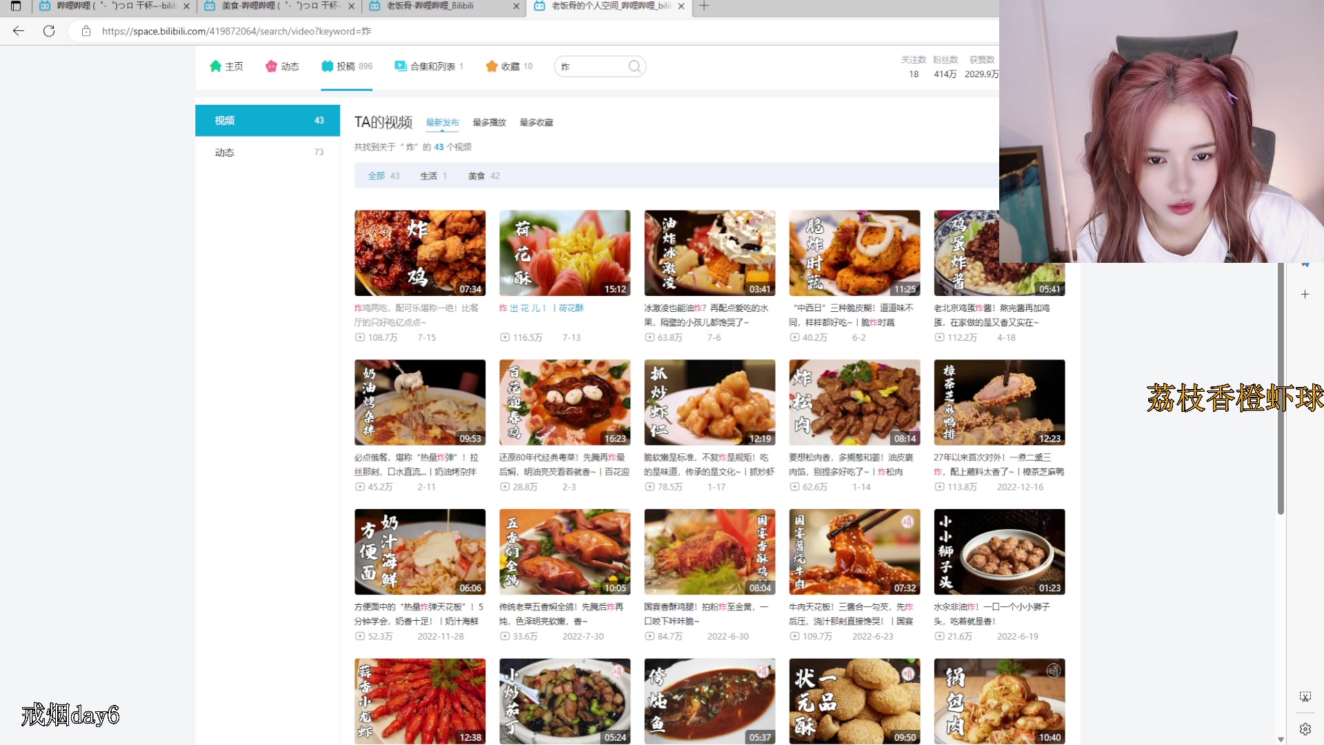The width and height of the screenshot is (1324, 745).
Task: Switch to the first 哔哩哔哩 browser tab
Action: click(x=115, y=6)
